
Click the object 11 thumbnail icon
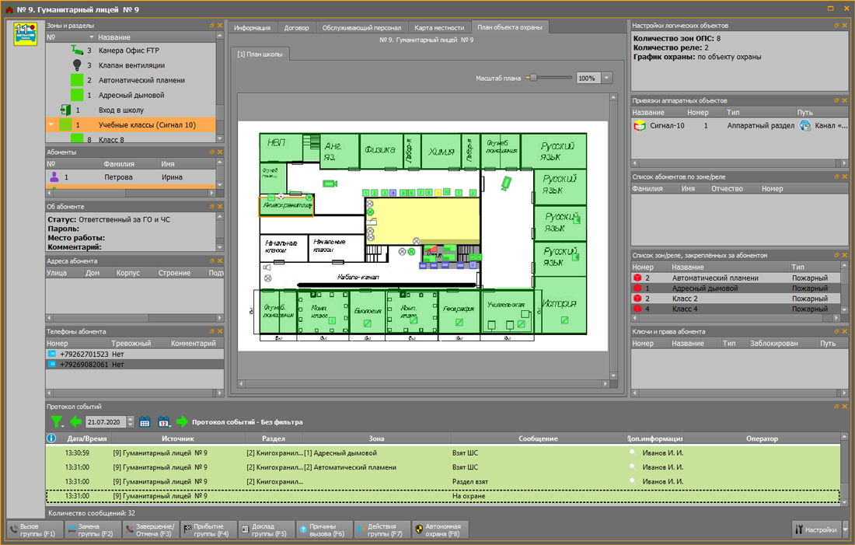(x=26, y=35)
